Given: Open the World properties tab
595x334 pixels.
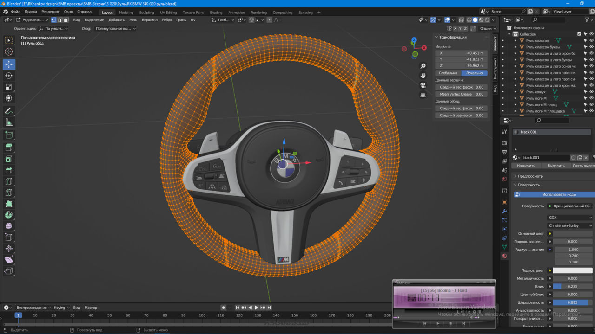Looking at the screenshot, I should (x=504, y=179).
